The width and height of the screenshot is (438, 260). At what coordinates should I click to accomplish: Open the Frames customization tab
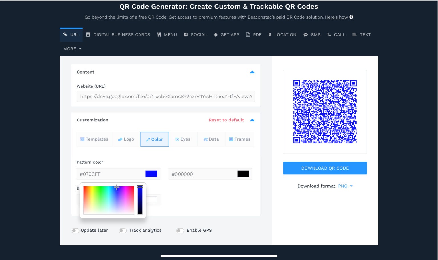click(x=240, y=139)
